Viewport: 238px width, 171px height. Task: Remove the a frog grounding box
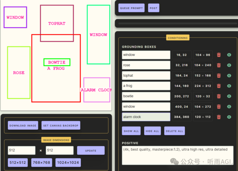point(219,86)
